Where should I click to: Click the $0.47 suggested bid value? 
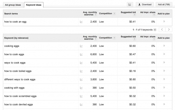[132, 54]
